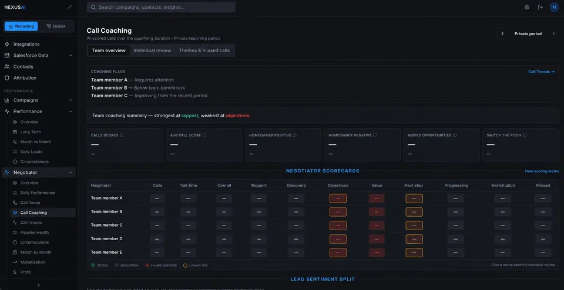Click the Missed Opportunities info icon
The width and height of the screenshot is (564, 290).
click(x=455, y=135)
